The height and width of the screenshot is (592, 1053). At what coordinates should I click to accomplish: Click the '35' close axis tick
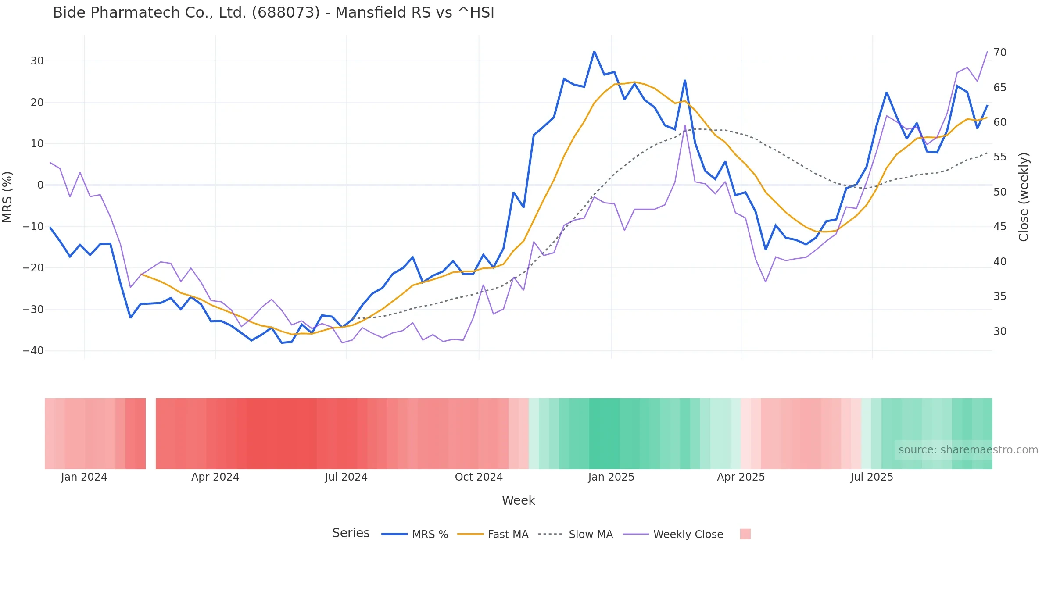coord(1000,296)
